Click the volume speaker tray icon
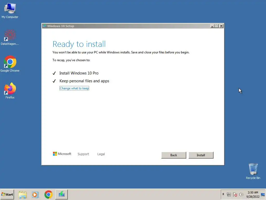This screenshot has height=200, width=266. coord(241,194)
